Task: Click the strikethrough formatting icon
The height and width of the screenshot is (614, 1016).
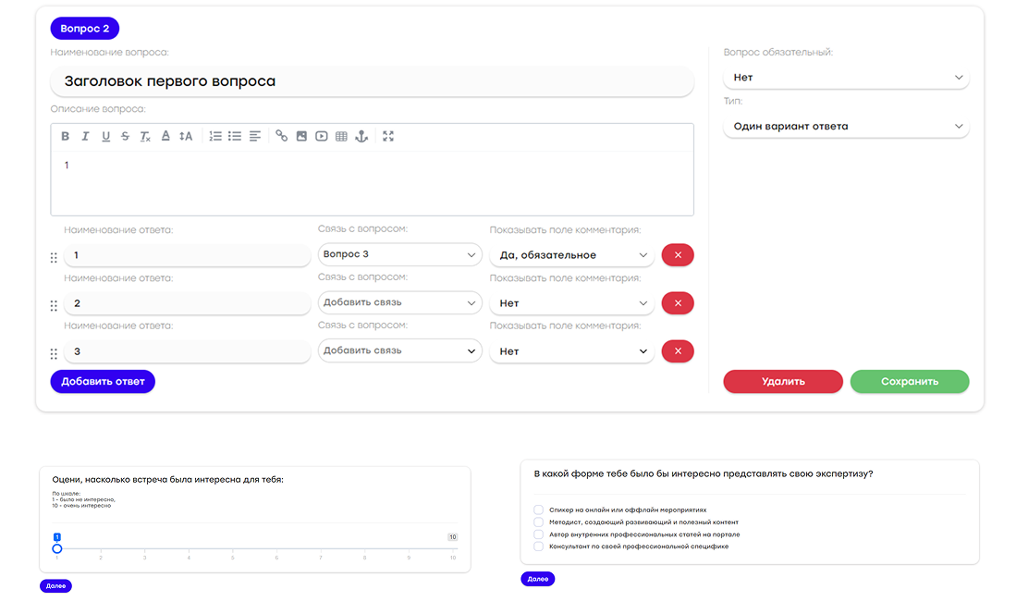Action: 125,137
